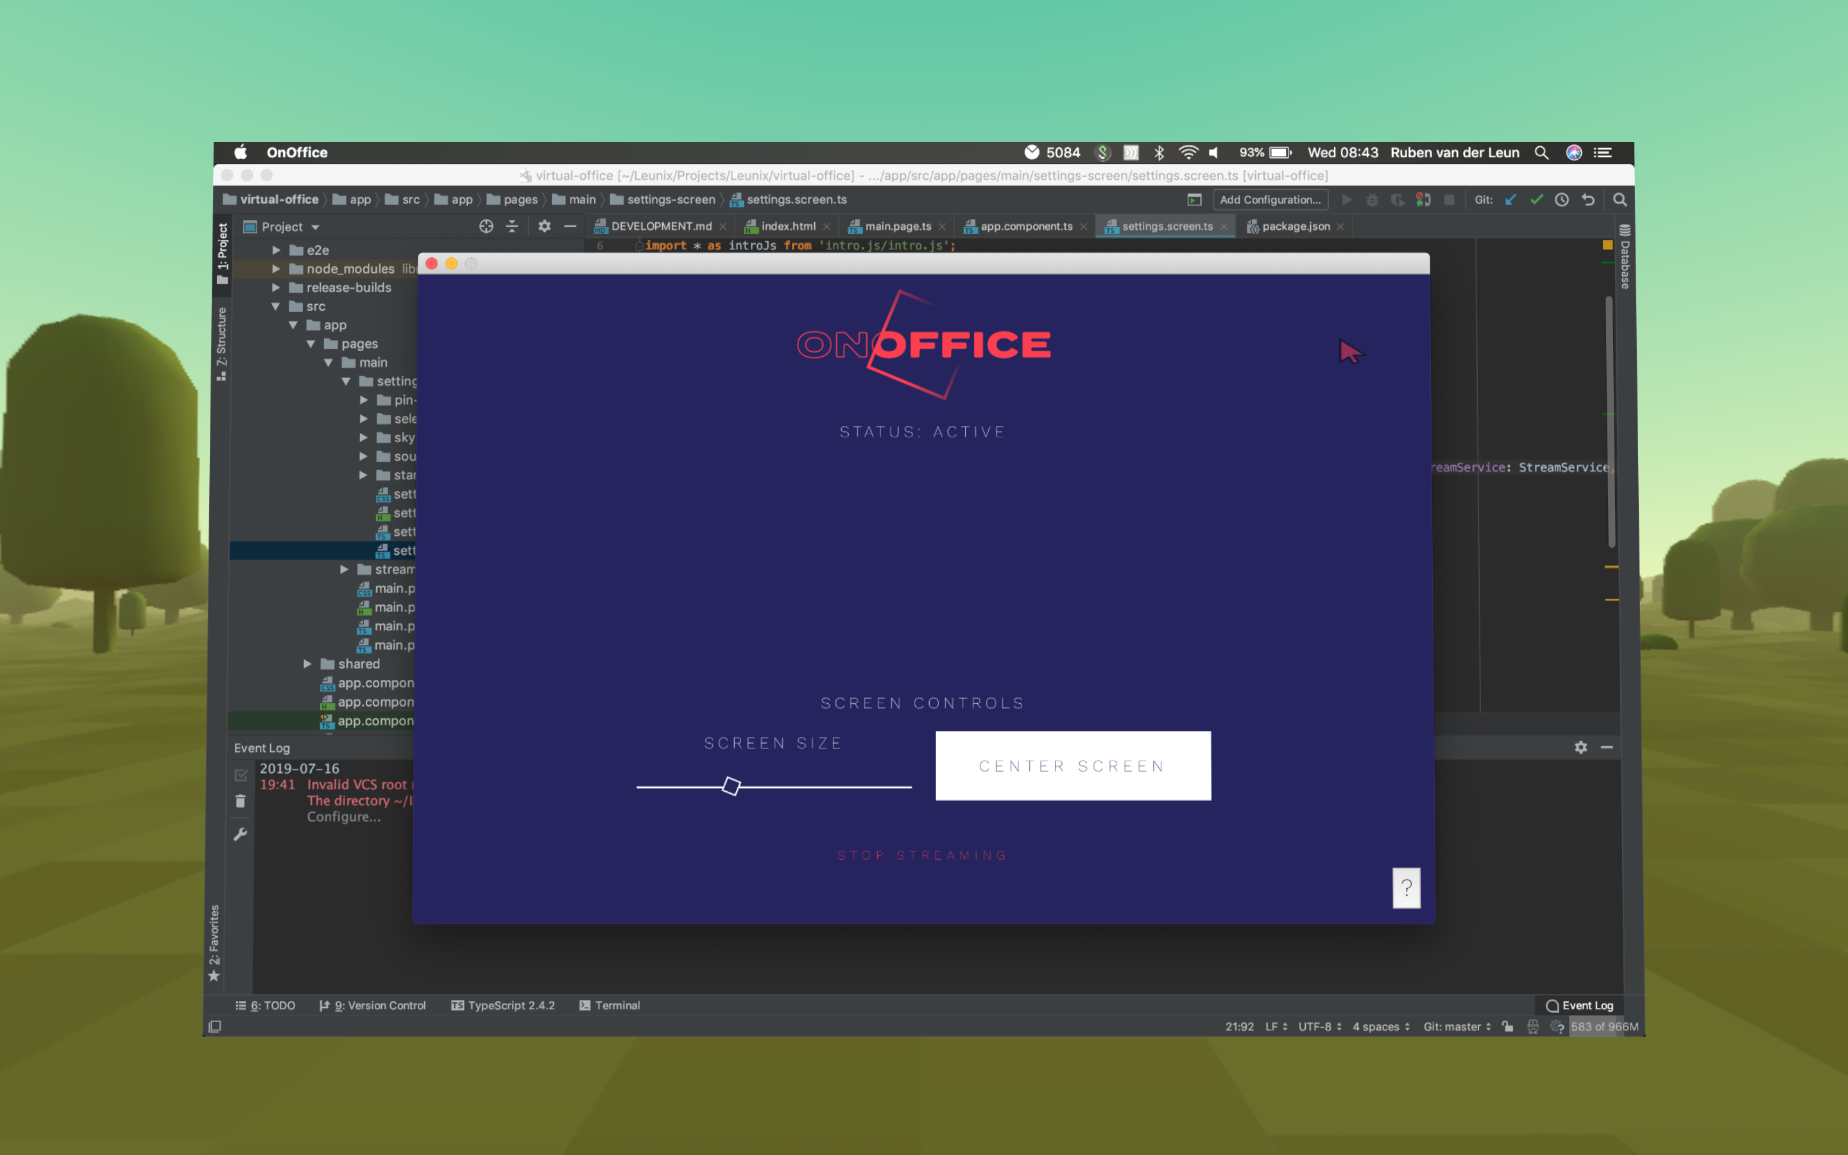Viewport: 1848px width, 1155px height.
Task: Click the Event Log wrench settings icon
Action: click(241, 834)
